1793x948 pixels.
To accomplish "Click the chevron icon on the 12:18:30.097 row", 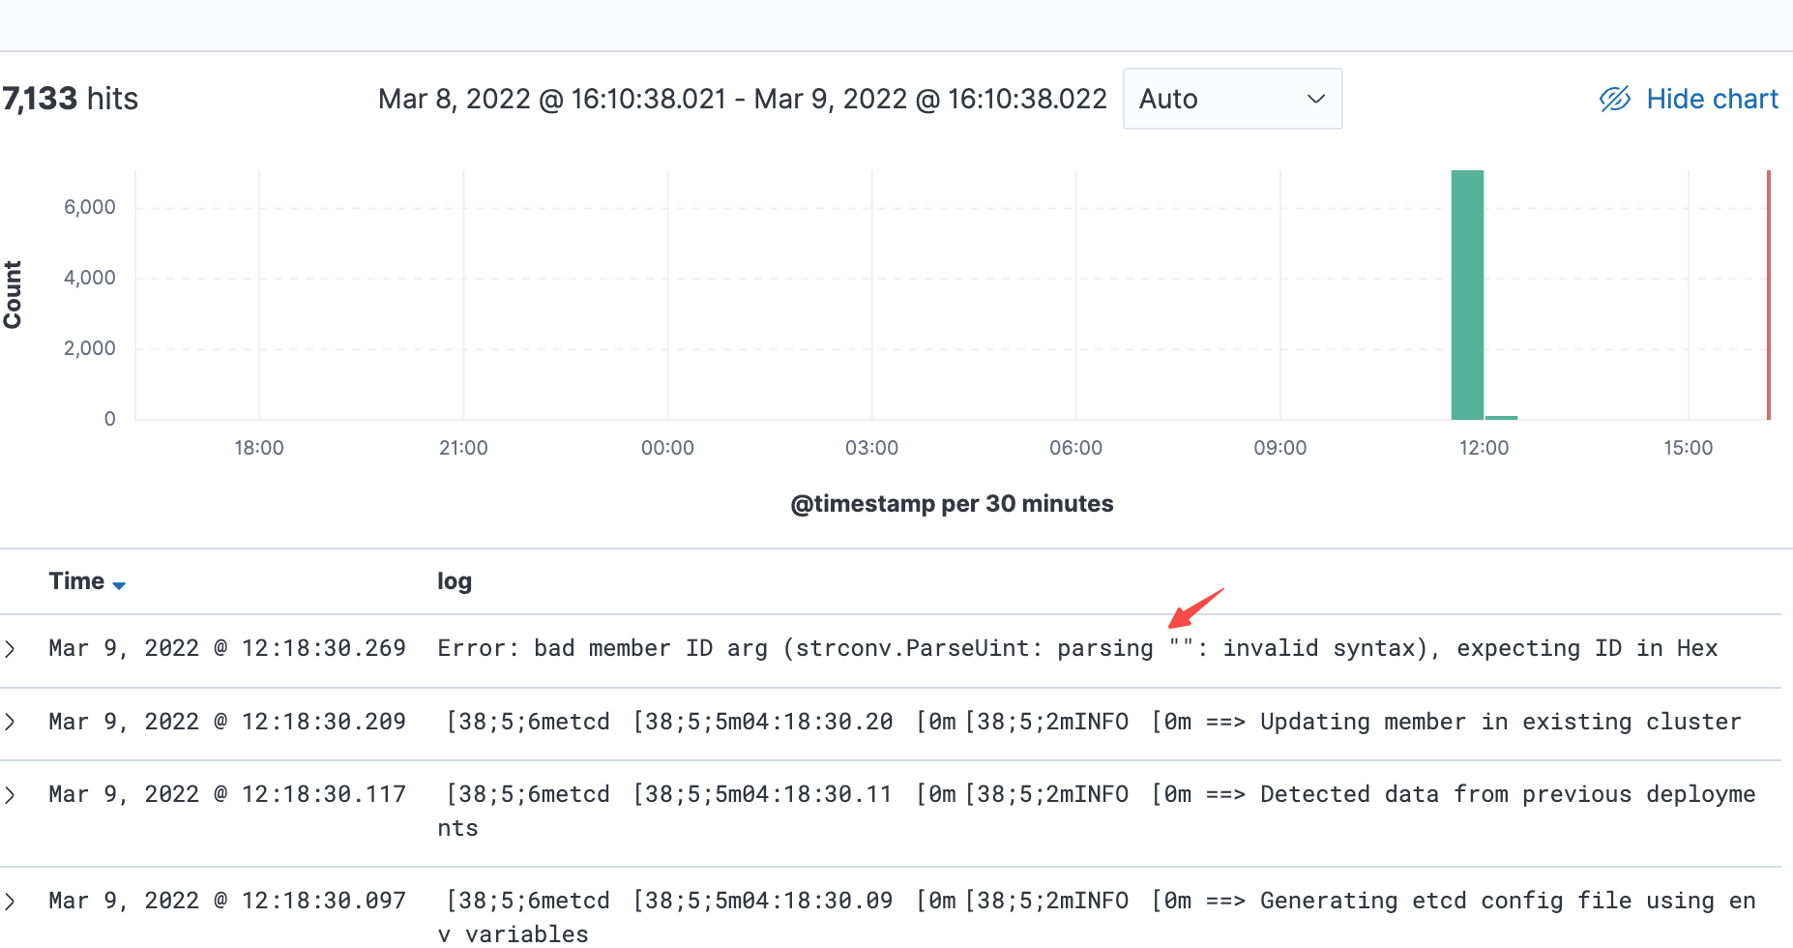I will point(11,901).
